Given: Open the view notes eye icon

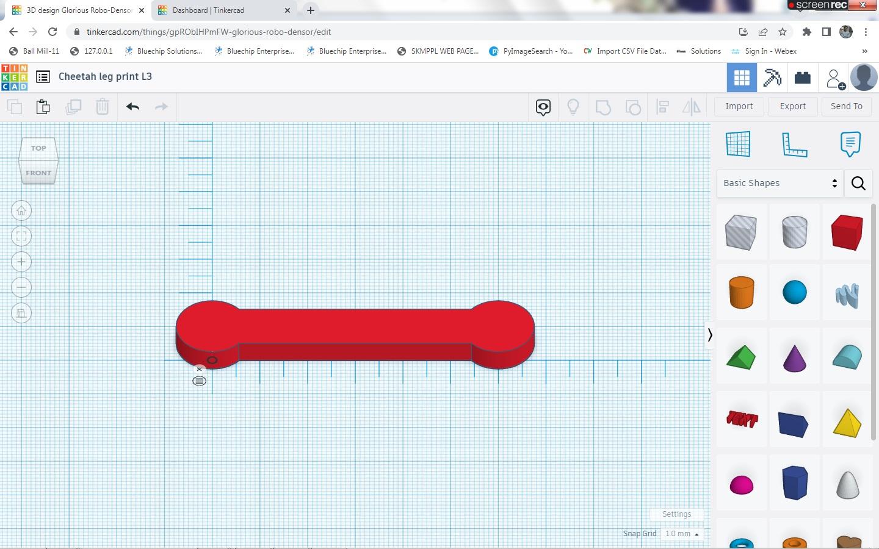Looking at the screenshot, I should [x=543, y=107].
